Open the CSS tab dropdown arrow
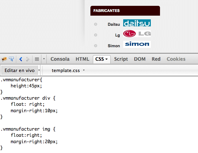198x153 pixels. point(107,59)
